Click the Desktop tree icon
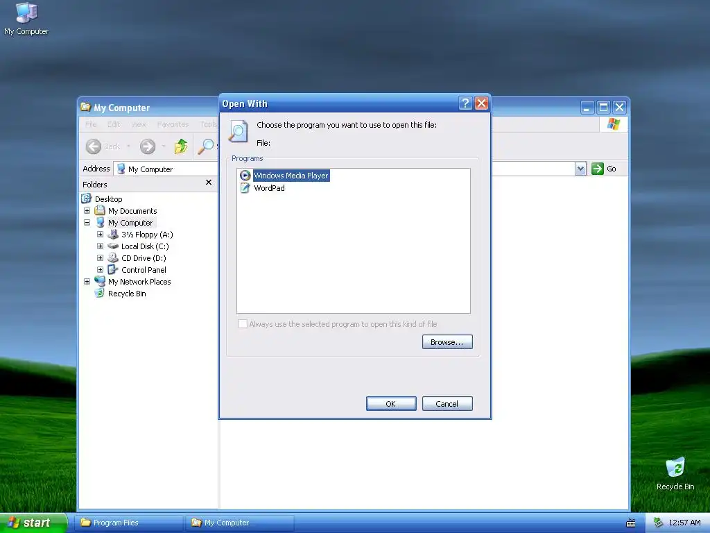710x533 pixels. click(x=86, y=198)
